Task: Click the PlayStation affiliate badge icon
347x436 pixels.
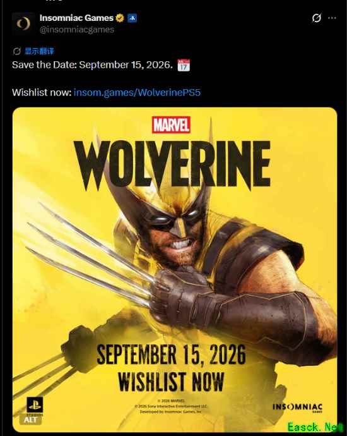Action: 132,18
